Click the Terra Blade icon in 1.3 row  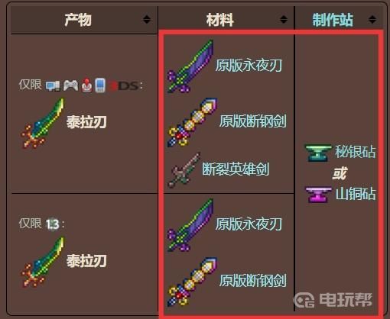[x=43, y=262]
